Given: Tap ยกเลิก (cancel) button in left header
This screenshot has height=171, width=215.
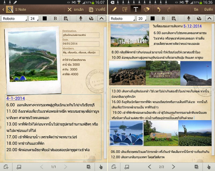Looking at the screenshot, I should coord(76,9).
